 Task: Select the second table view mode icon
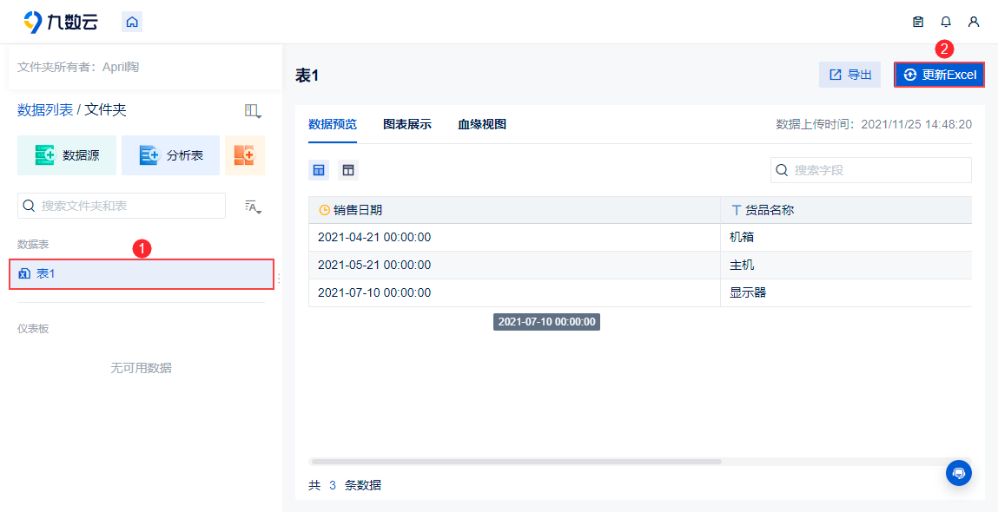348,170
